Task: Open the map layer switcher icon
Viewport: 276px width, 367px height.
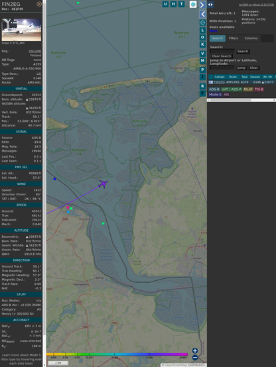Action: 193,4
